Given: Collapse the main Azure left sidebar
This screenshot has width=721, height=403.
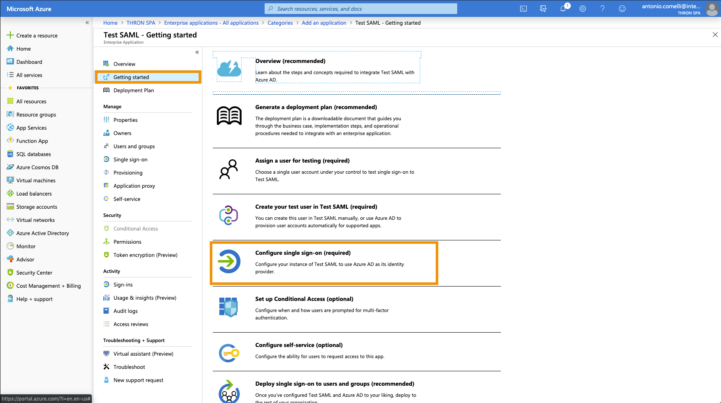Looking at the screenshot, I should pos(87,23).
